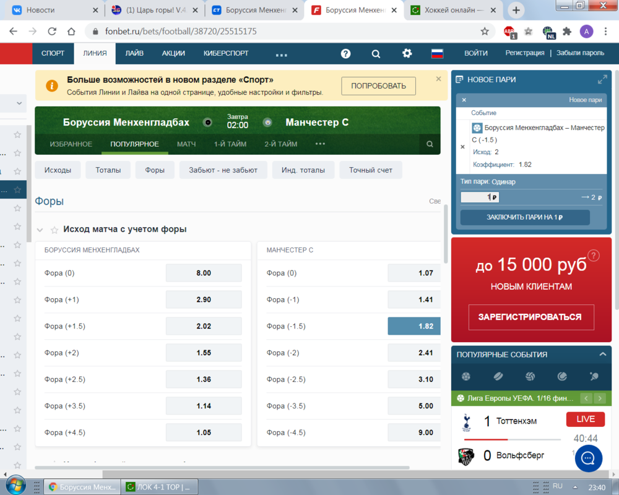Favorite the Исход матча с учетом форы market

click(54, 230)
